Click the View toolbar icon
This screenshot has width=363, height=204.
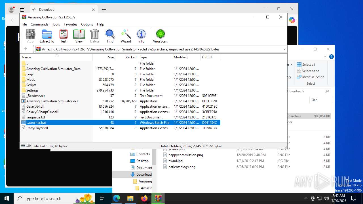pyautogui.click(x=79, y=36)
